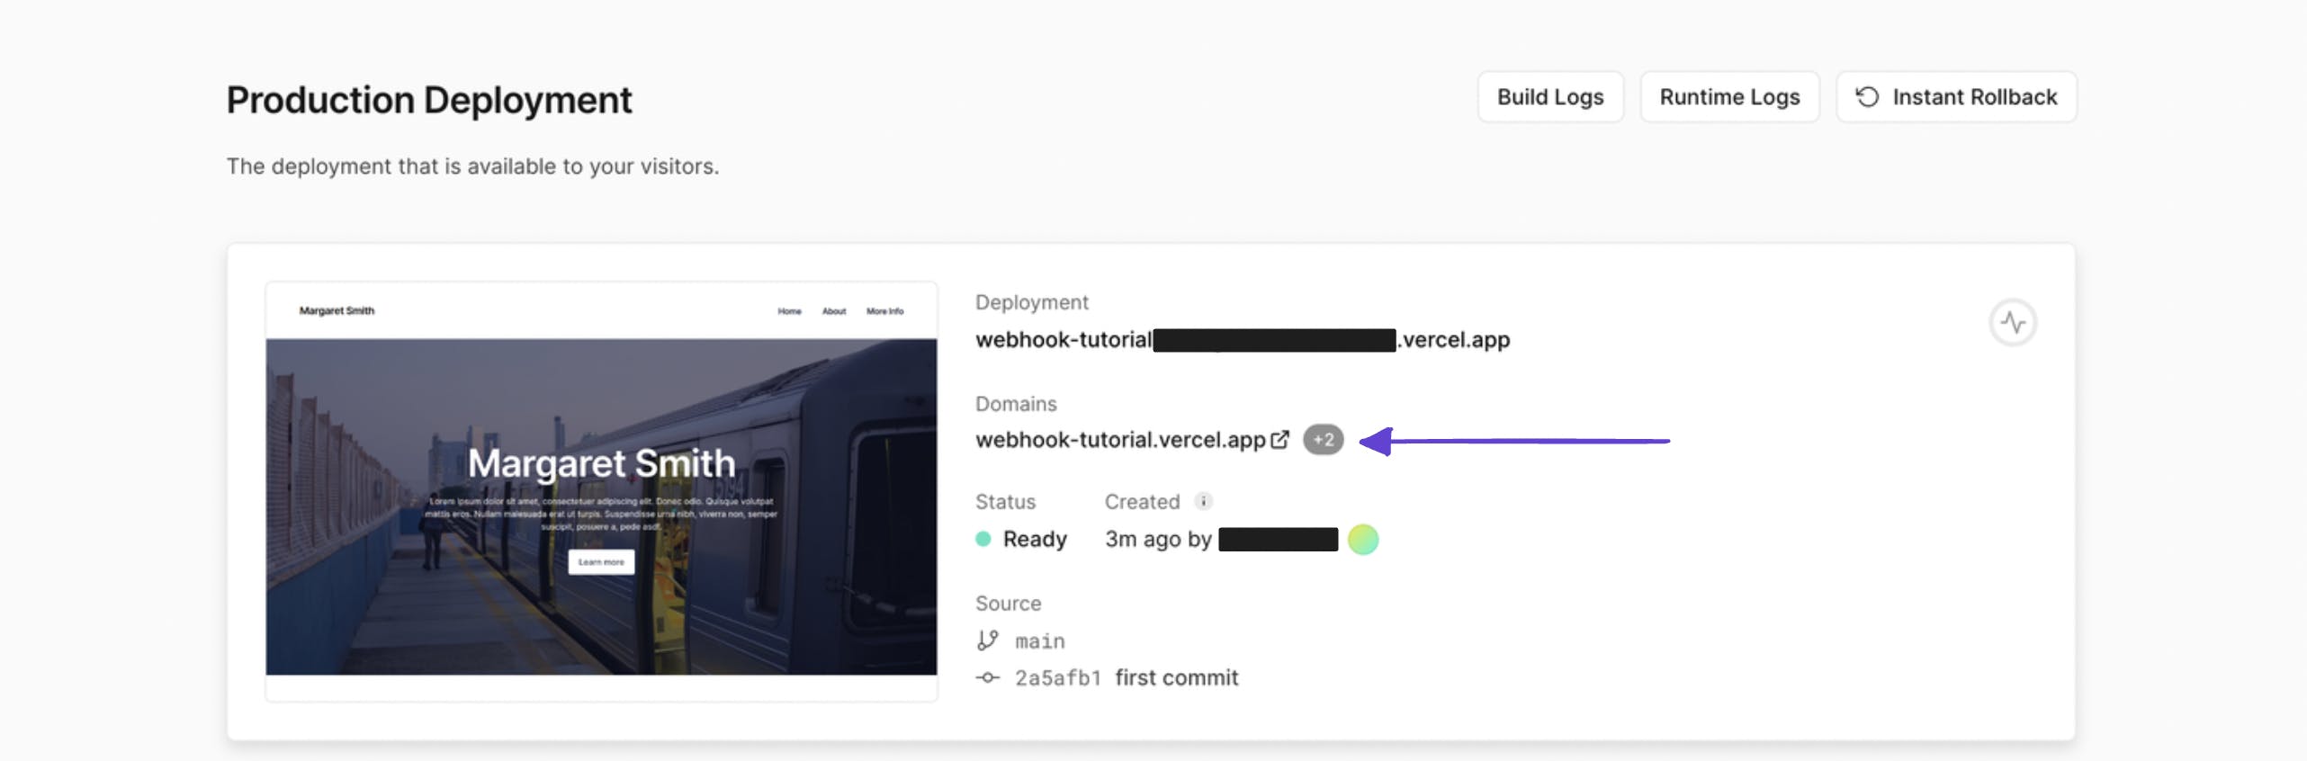Click About in the preview navigation

(x=834, y=311)
